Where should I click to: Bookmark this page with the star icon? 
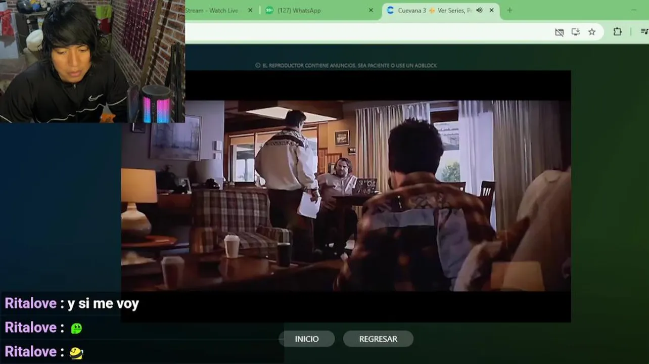tap(592, 32)
